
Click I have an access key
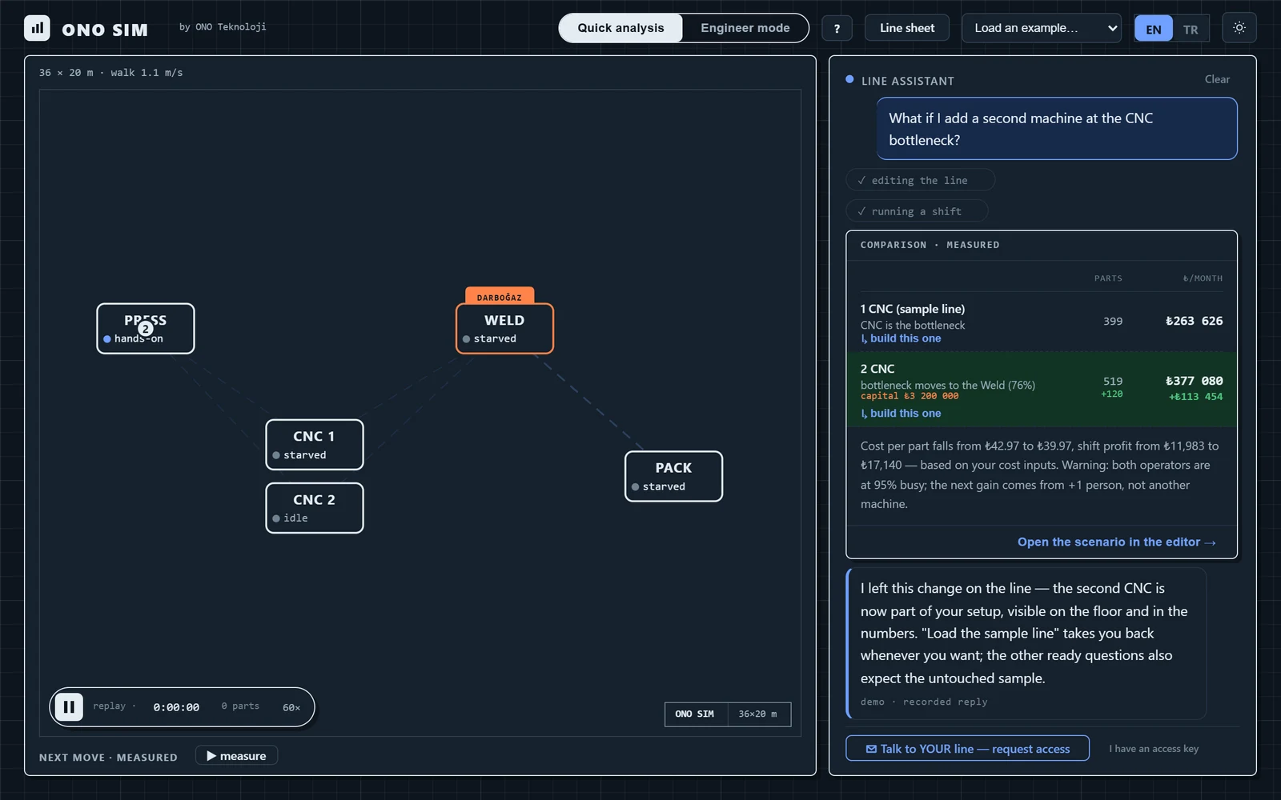click(x=1154, y=749)
